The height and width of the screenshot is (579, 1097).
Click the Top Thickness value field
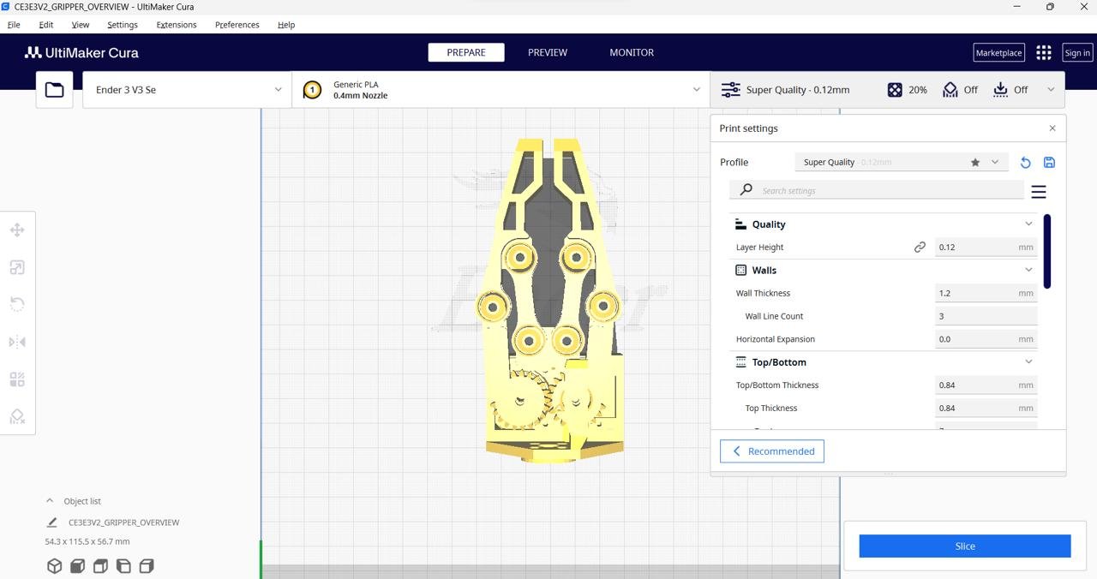click(986, 408)
